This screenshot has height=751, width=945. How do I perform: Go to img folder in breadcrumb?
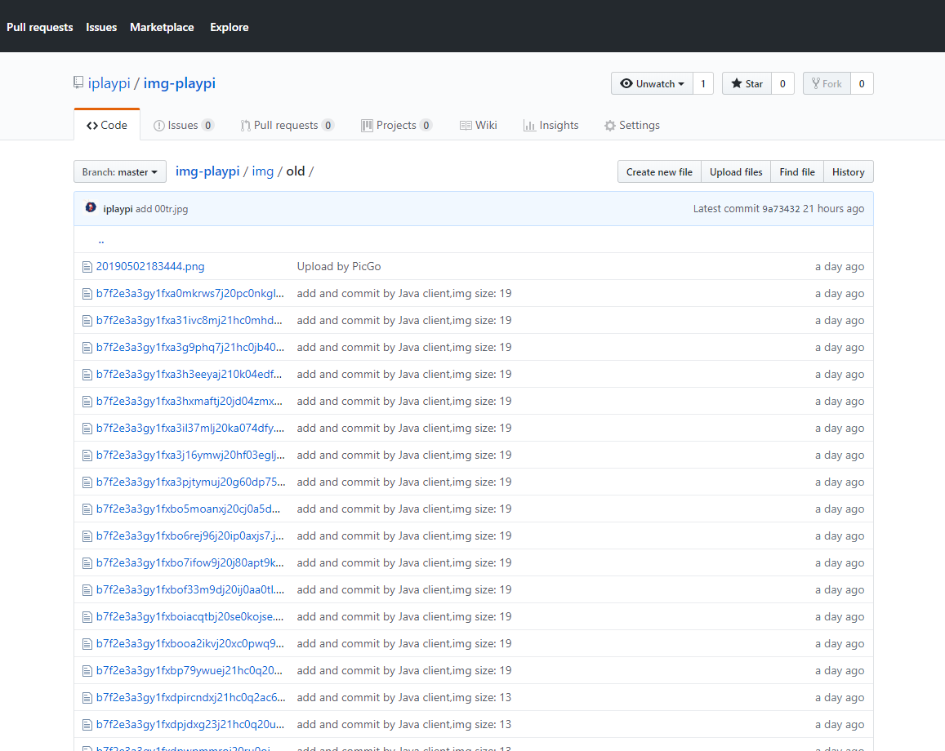[263, 171]
